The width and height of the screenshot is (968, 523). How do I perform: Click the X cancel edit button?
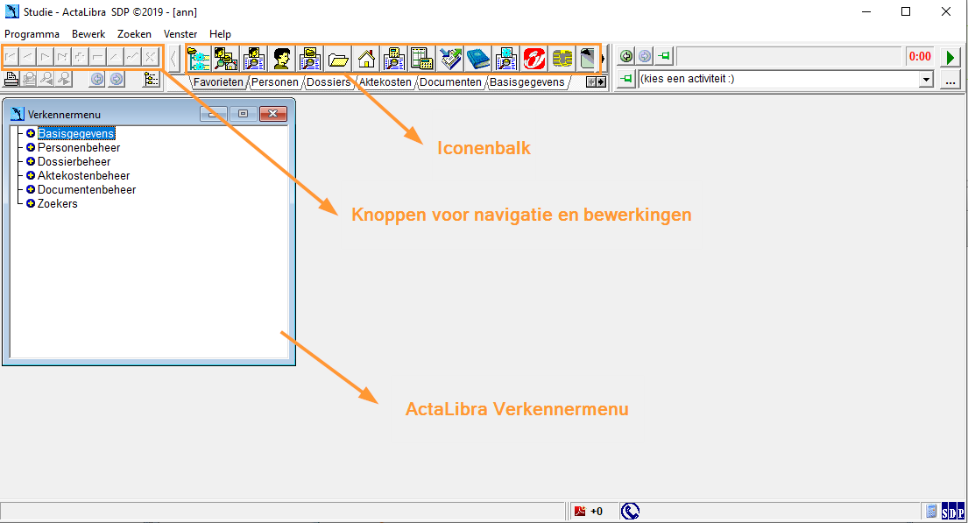150,57
